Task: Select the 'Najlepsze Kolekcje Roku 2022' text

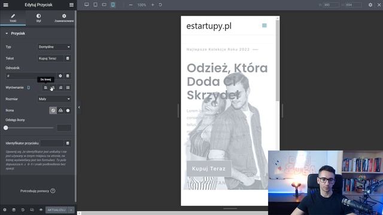Action: pyautogui.click(x=218, y=50)
